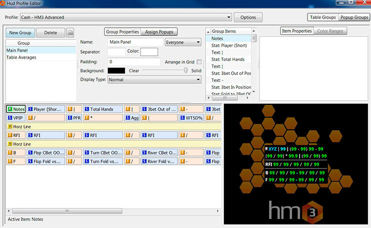Click the Padding input field
The width and height of the screenshot is (371, 228).
pyautogui.click(x=134, y=62)
